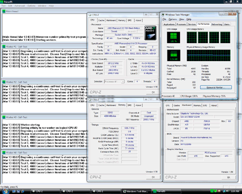Click the Worker #3 Self-Test window icon
This screenshot has width=242, height=194.
pyautogui.click(x=4, y=117)
